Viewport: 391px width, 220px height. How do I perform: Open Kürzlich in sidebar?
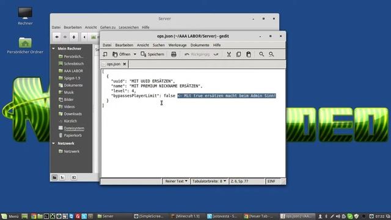68,121
